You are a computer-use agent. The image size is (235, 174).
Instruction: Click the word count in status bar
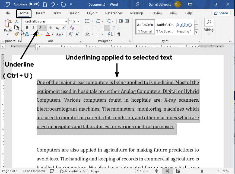click(x=34, y=171)
